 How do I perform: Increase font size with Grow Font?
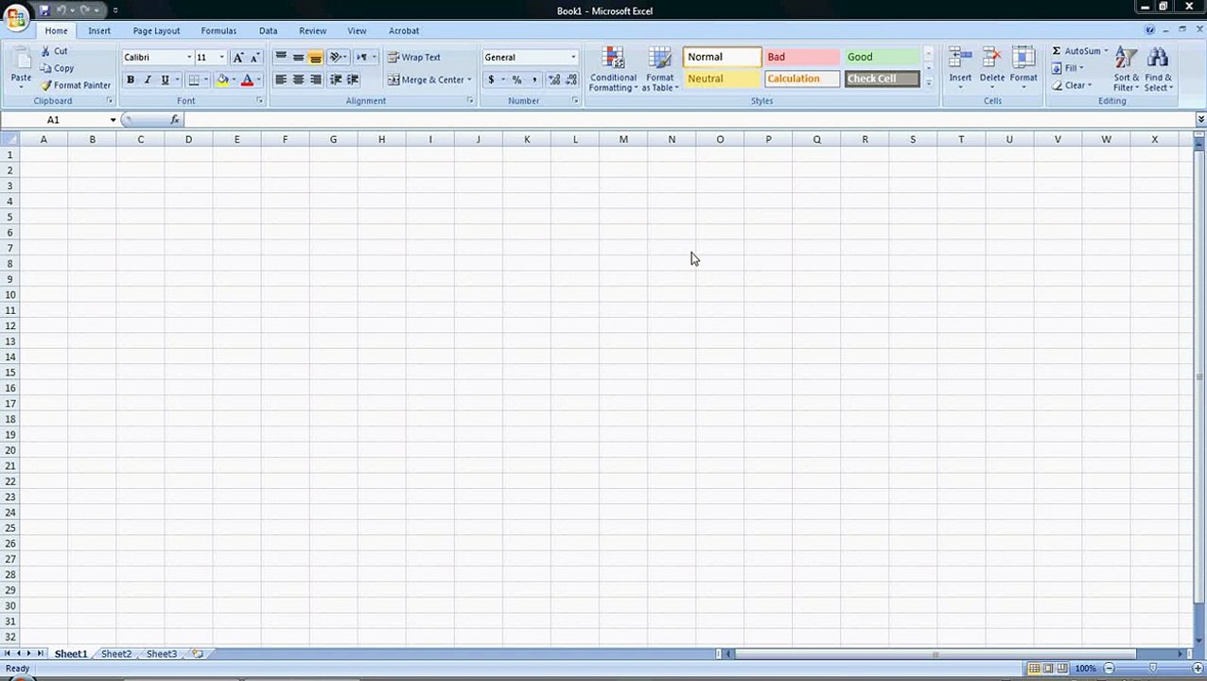coord(237,58)
